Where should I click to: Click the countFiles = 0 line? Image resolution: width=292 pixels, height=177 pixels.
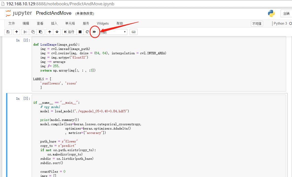(x=53, y=171)
